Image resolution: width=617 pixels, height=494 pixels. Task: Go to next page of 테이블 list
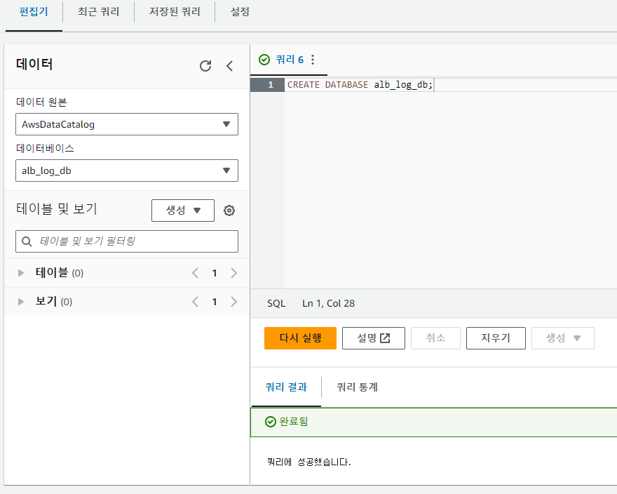pos(234,273)
